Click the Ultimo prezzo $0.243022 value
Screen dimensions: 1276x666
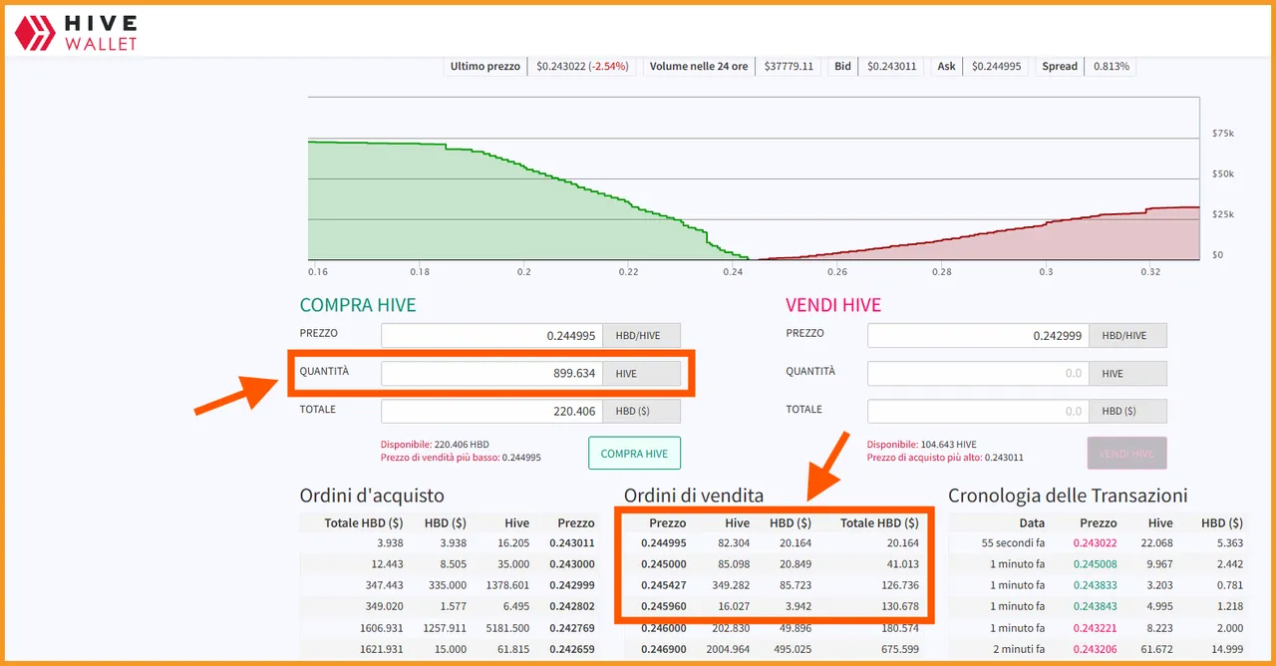point(582,67)
